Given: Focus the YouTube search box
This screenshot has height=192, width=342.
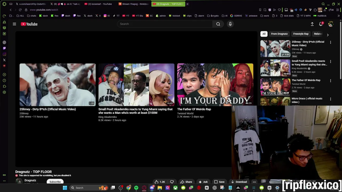Looking at the screenshot, I should click(165, 24).
